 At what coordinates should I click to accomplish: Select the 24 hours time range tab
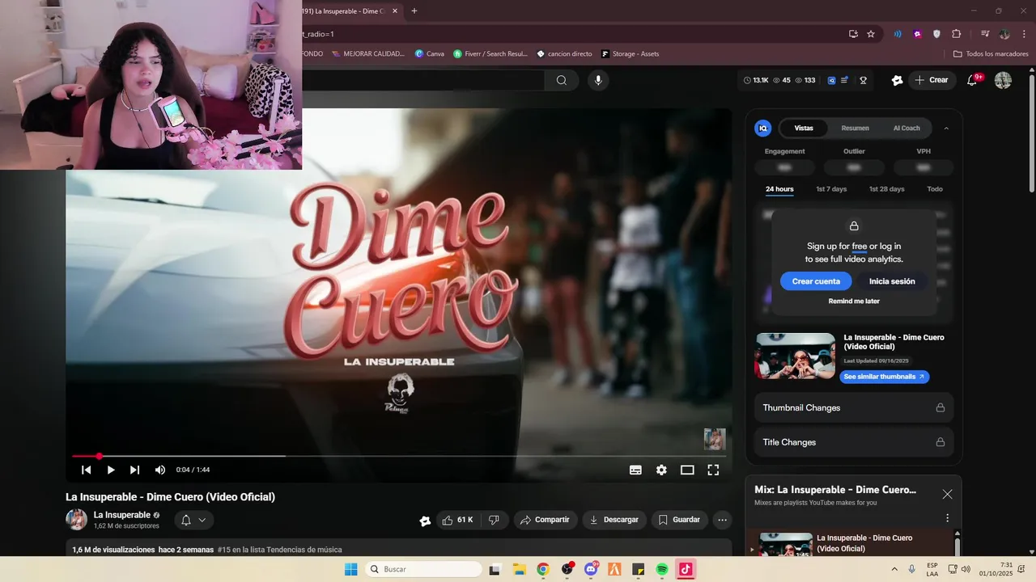pos(779,189)
